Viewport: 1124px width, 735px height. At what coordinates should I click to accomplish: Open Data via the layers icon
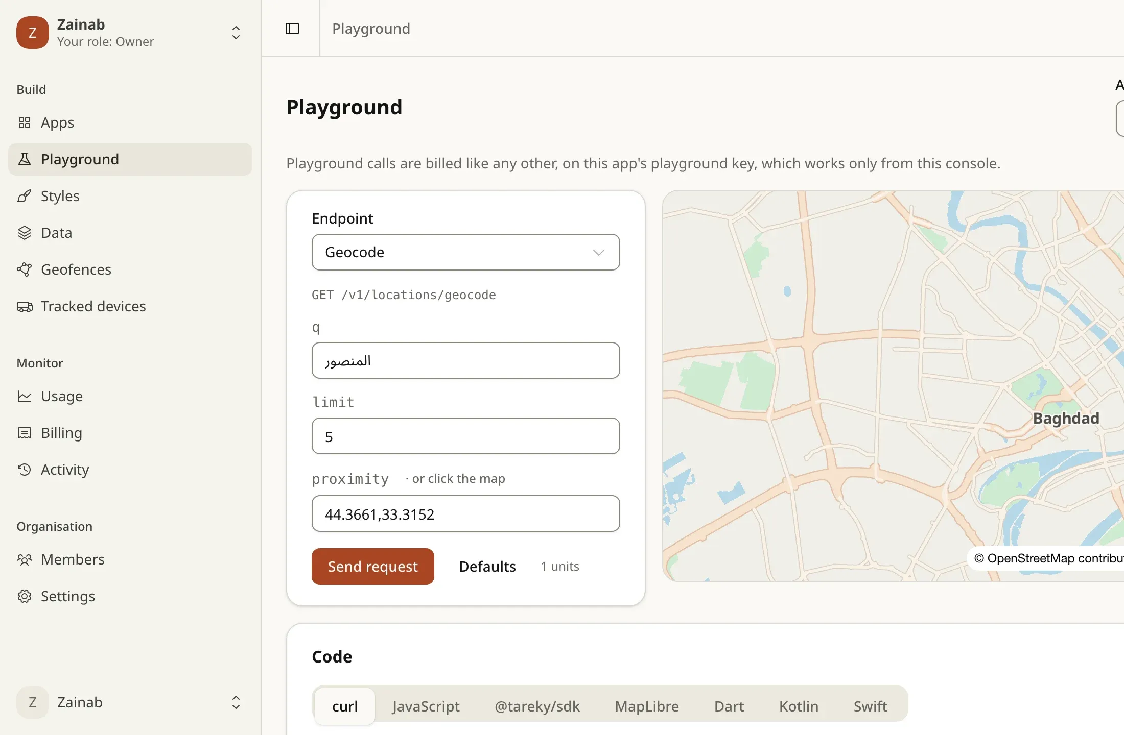pos(25,233)
